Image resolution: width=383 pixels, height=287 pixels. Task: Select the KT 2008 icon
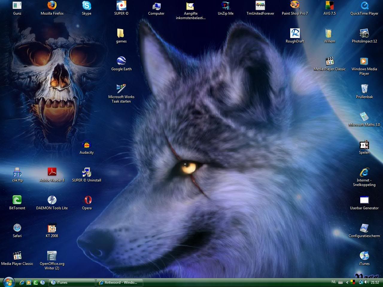tap(52, 230)
